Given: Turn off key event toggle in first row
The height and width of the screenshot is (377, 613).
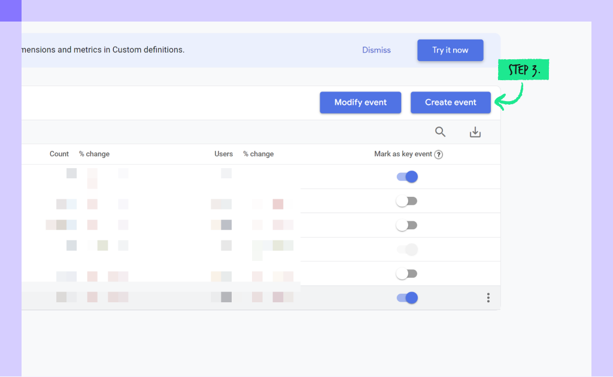Looking at the screenshot, I should [x=407, y=177].
